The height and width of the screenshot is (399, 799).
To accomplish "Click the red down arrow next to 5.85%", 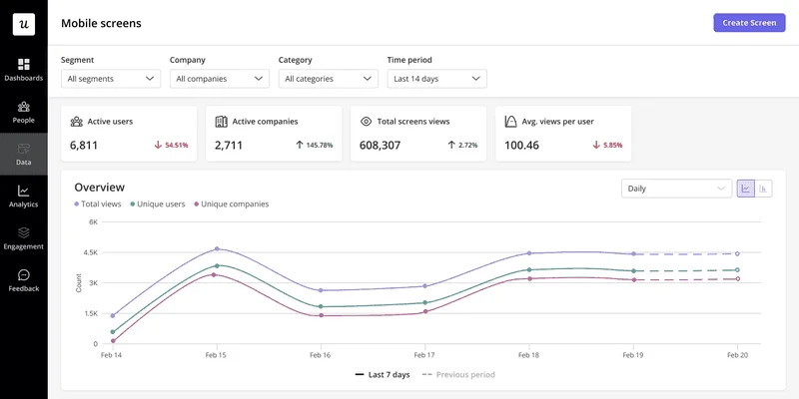I will click(x=596, y=145).
